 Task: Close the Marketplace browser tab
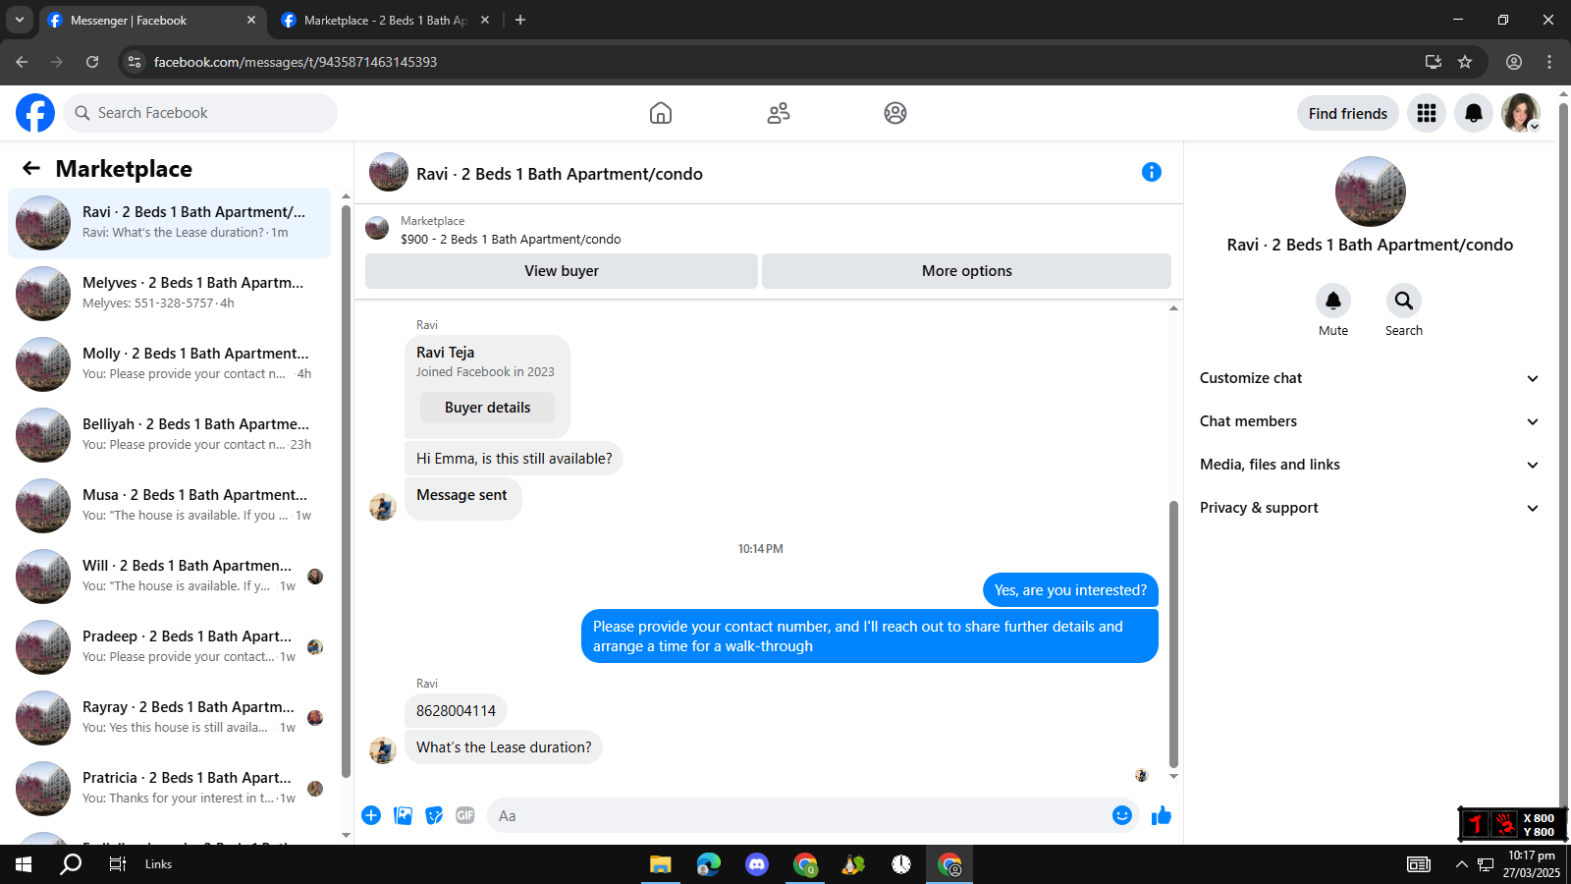pyautogui.click(x=485, y=20)
